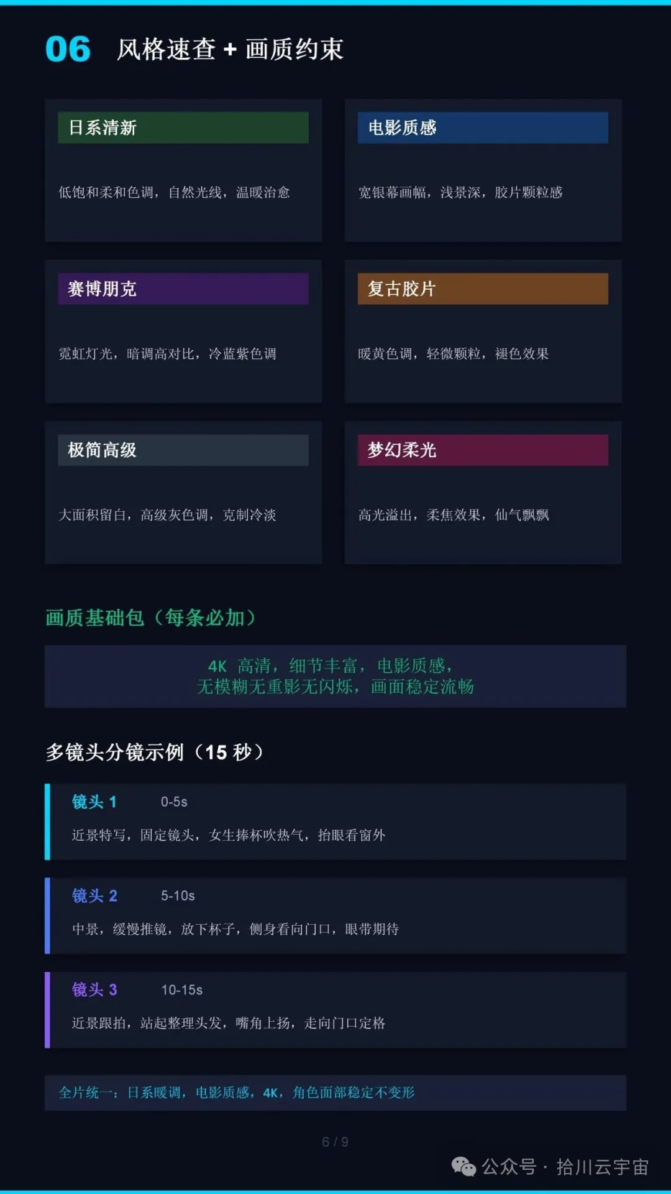671x1194 pixels.
Task: Click the 06 section number
Action: tap(68, 49)
